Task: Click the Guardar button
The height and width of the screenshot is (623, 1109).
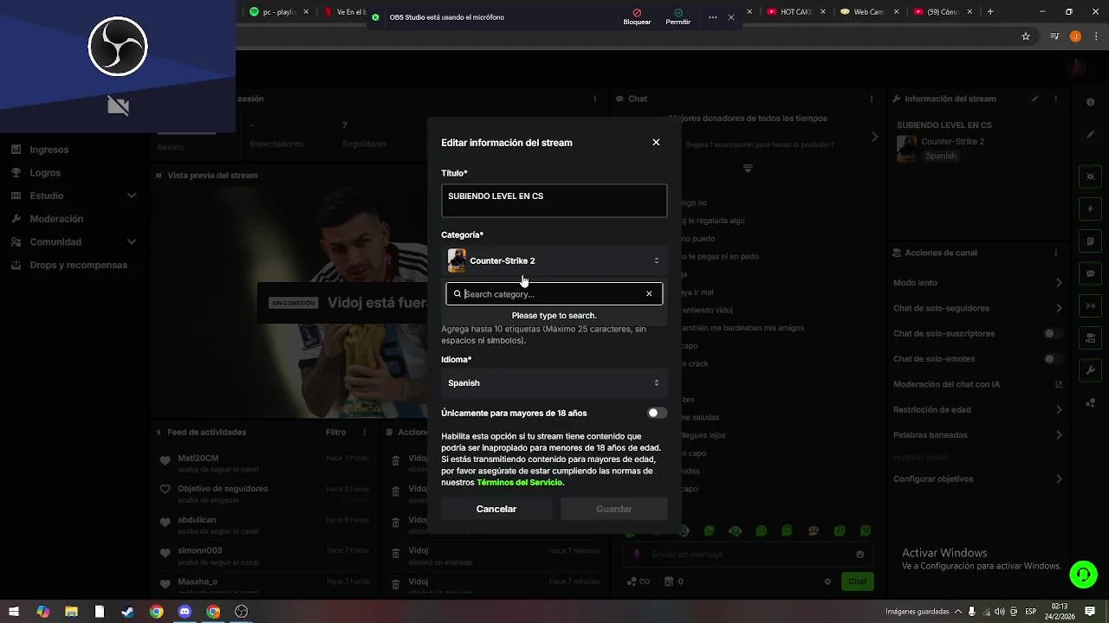Action: 614,509
